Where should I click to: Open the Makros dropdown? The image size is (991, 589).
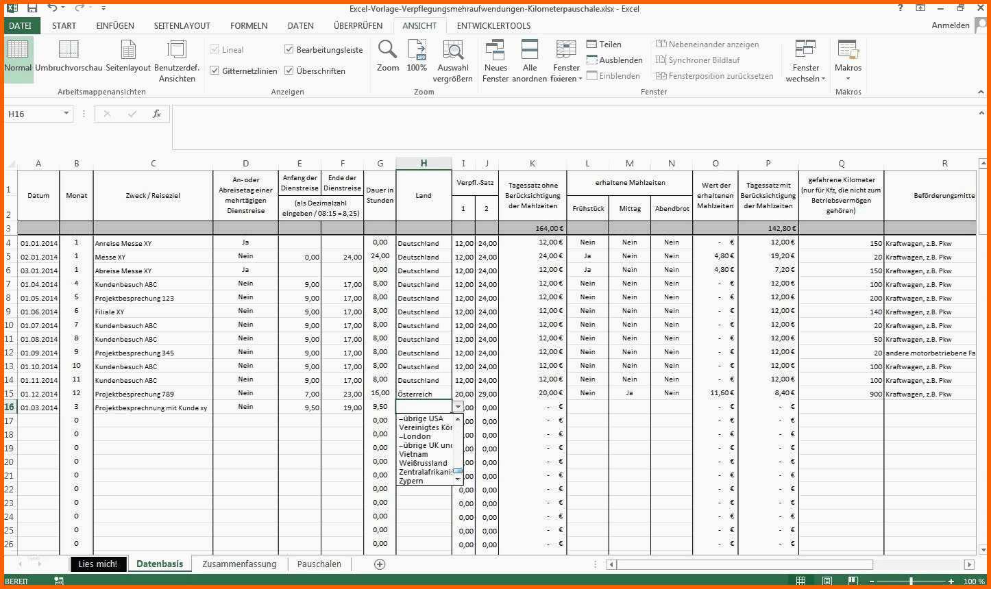pyautogui.click(x=848, y=73)
